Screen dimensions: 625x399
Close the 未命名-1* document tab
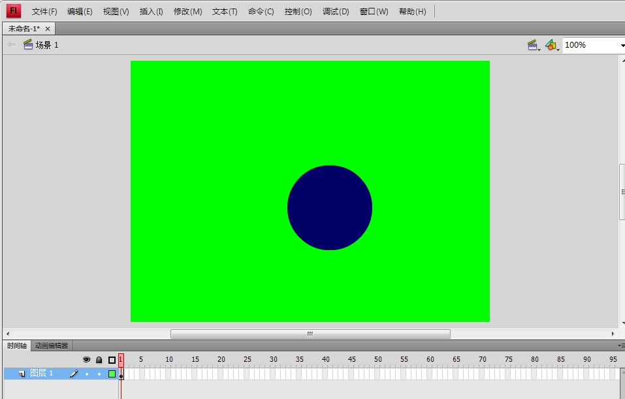pyautogui.click(x=48, y=29)
